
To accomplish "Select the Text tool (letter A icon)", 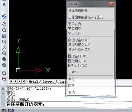I will pyautogui.click(x=4, y=4).
